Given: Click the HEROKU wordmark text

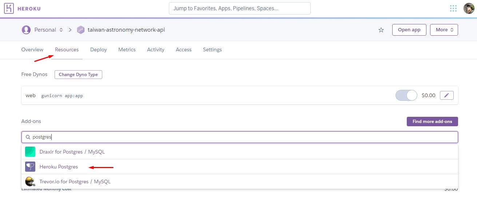Looking at the screenshot, I should click(30, 8).
